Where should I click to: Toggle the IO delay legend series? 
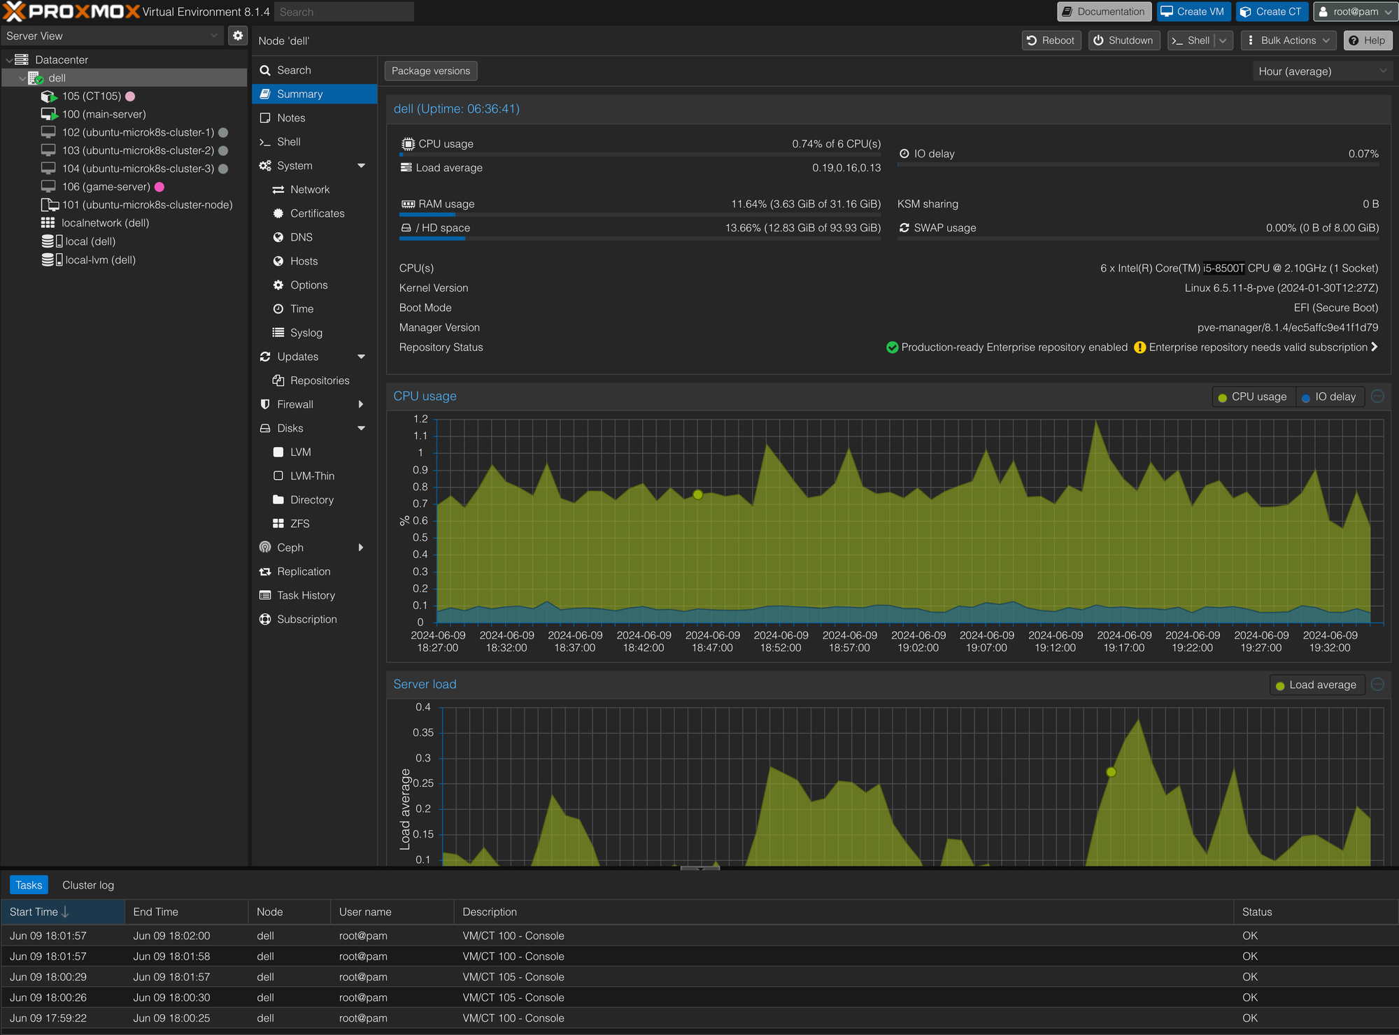1329,397
